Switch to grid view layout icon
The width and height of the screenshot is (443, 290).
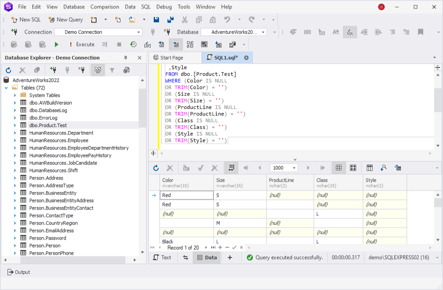pyautogui.click(x=338, y=168)
